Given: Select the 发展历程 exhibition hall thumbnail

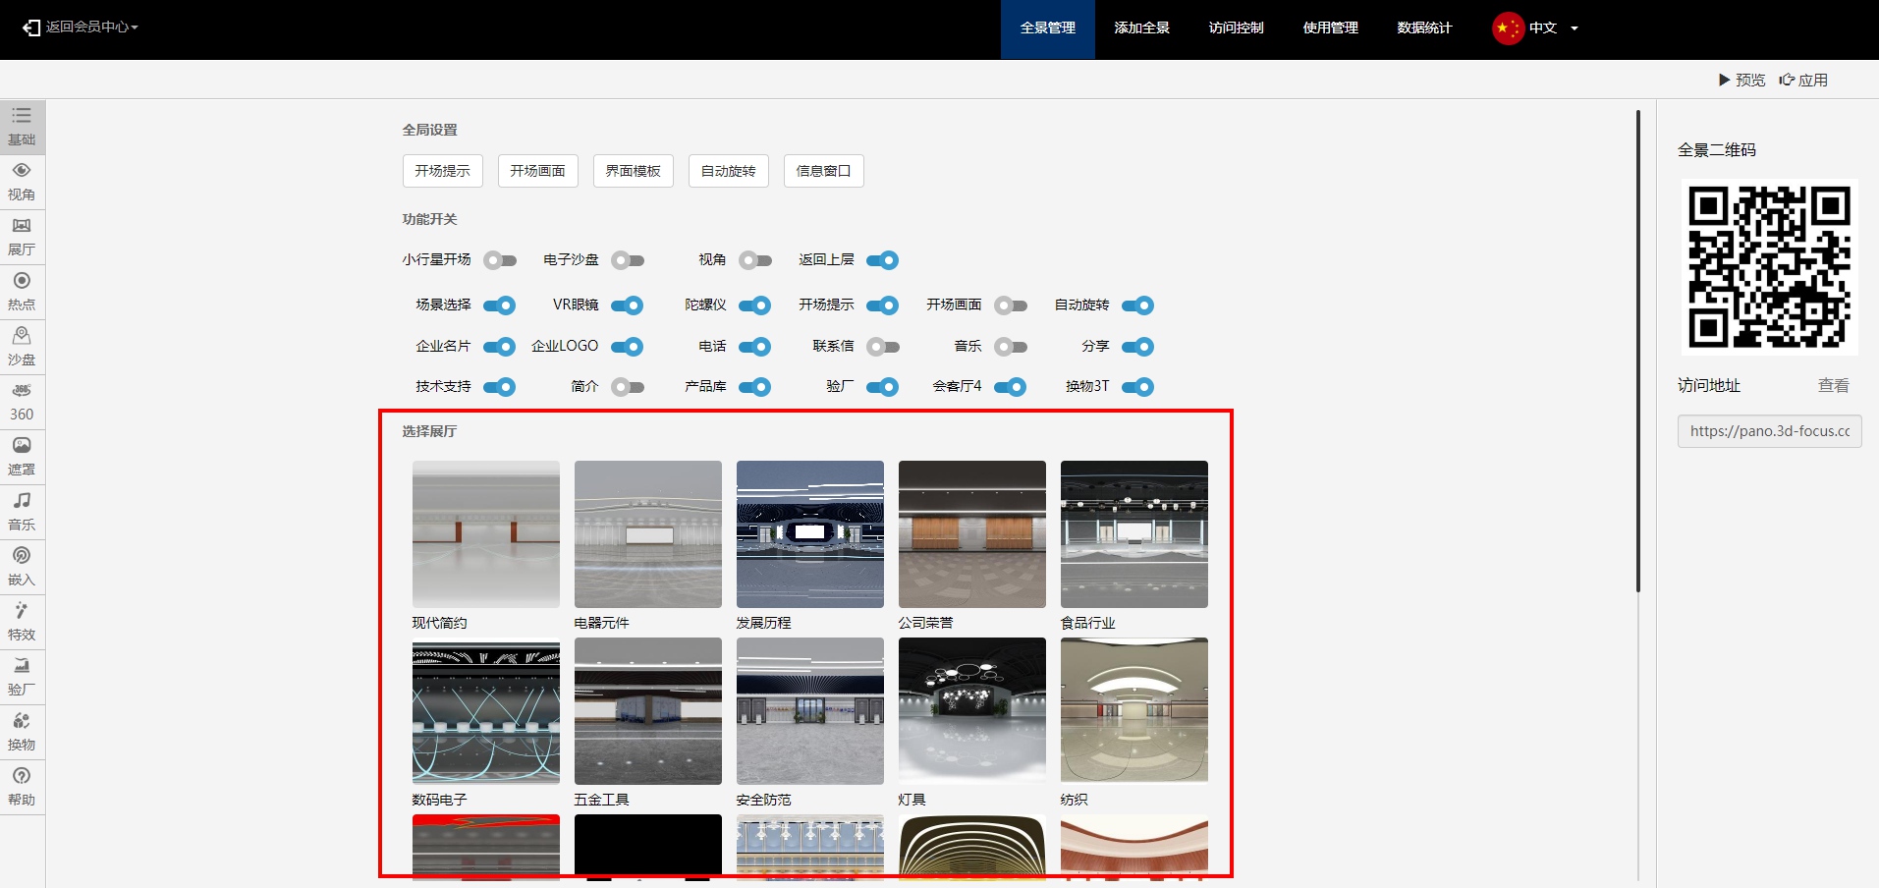Looking at the screenshot, I should tap(809, 534).
